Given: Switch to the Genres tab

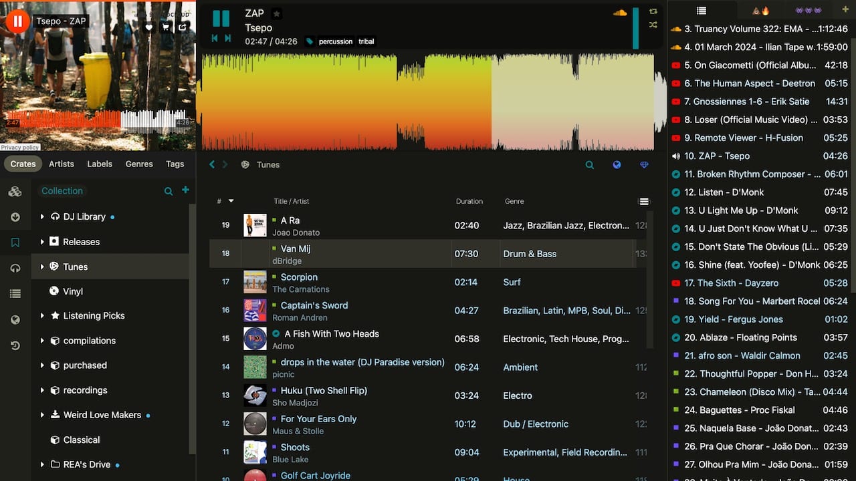Looking at the screenshot, I should tap(139, 164).
